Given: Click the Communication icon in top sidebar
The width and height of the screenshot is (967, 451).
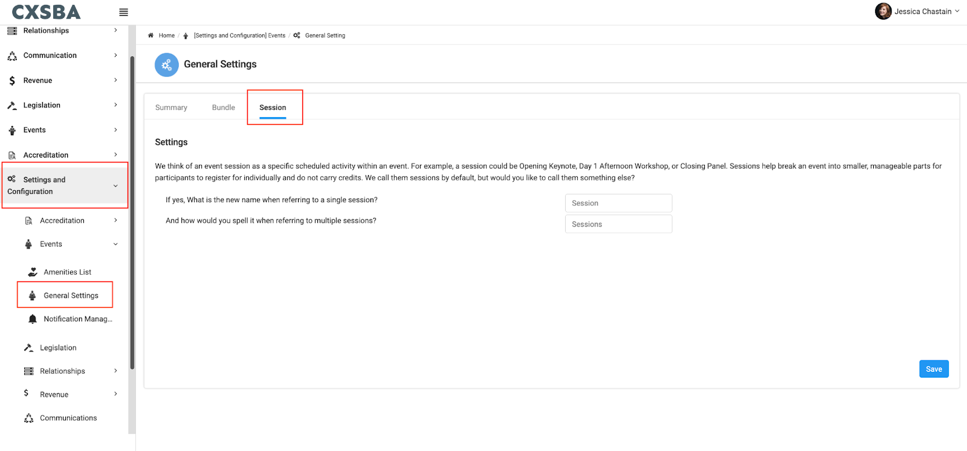Looking at the screenshot, I should click(12, 56).
